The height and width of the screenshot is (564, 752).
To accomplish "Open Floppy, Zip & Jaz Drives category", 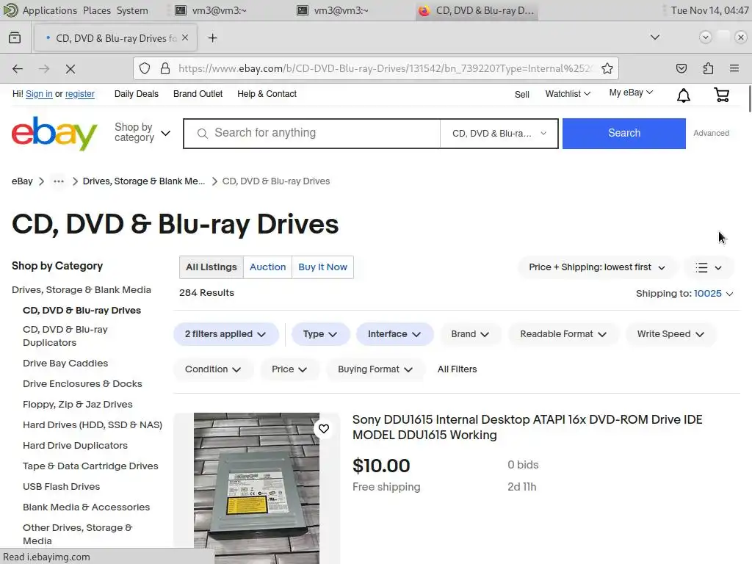I will (78, 405).
